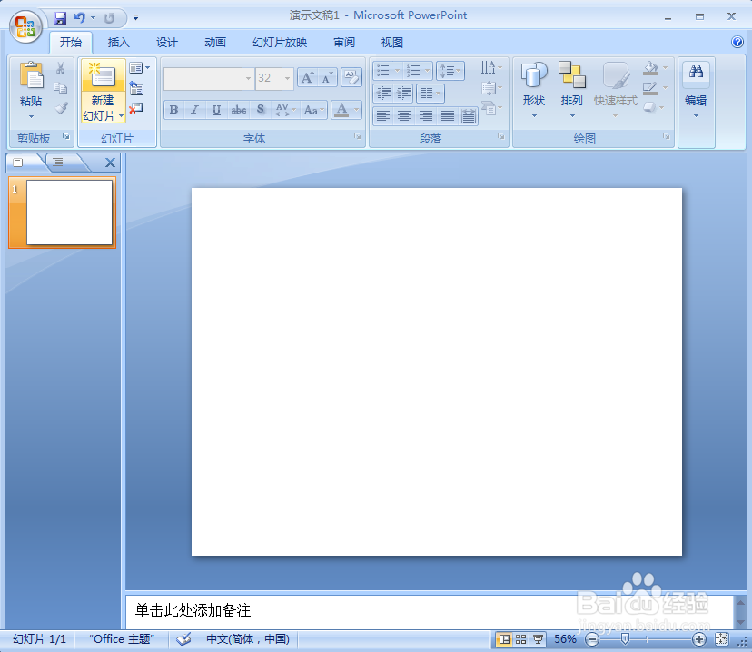Open the text columns menu
Screen dimensions: 752x652
click(430, 93)
